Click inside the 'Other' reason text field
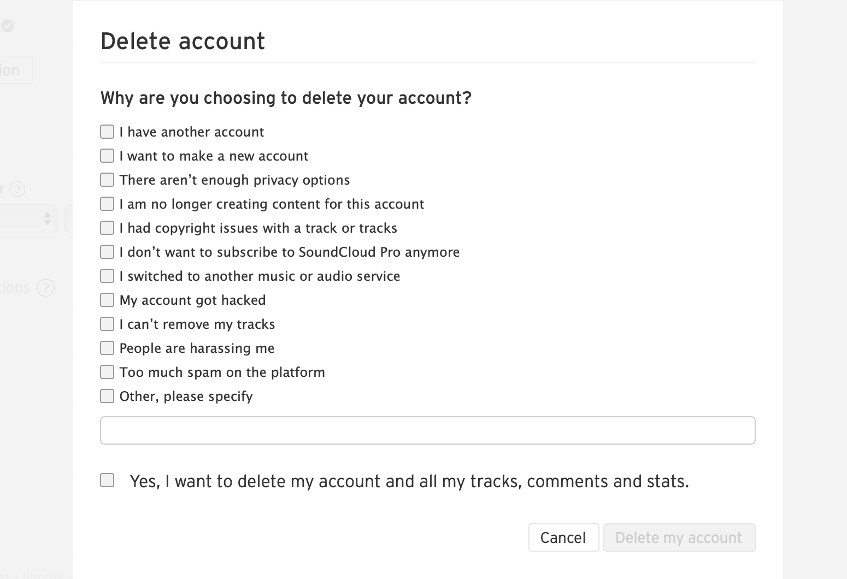The width and height of the screenshot is (847, 579). tap(427, 430)
